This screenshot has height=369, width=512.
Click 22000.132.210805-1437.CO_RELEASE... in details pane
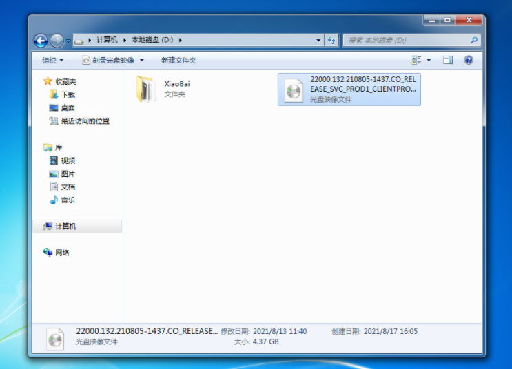tap(147, 331)
